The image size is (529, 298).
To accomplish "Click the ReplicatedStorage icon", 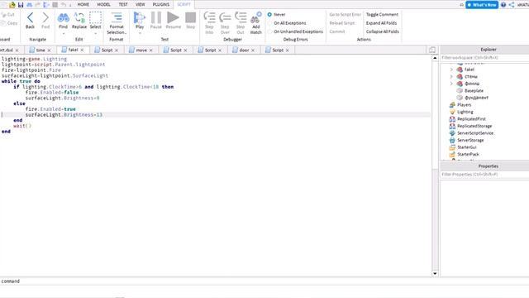I will coord(452,126).
